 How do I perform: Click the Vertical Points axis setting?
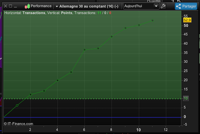point(60,13)
